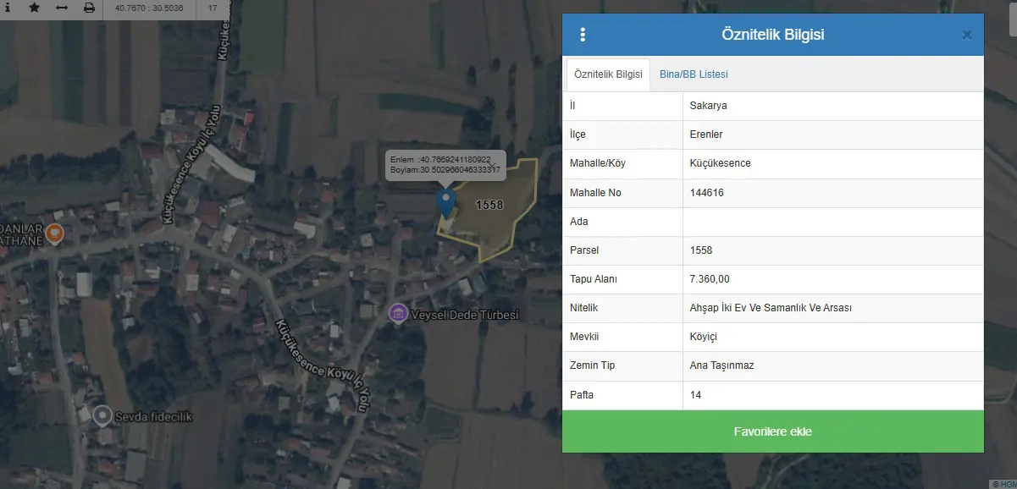The image size is (1017, 489).
Task: Click the Veysel Dede Türbesi map marker
Action: pyautogui.click(x=397, y=315)
